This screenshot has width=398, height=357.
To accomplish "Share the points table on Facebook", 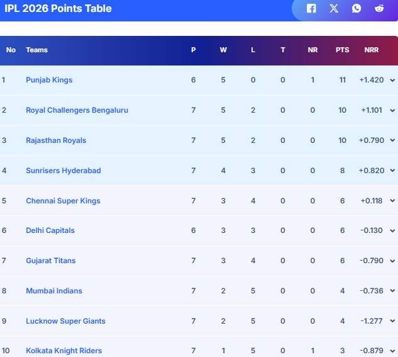I will 311,9.
